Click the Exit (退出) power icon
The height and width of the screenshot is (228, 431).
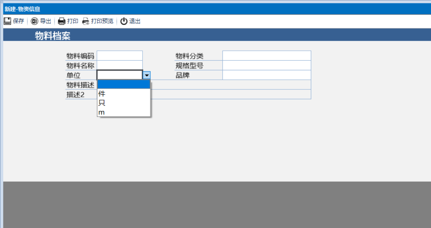coord(124,21)
